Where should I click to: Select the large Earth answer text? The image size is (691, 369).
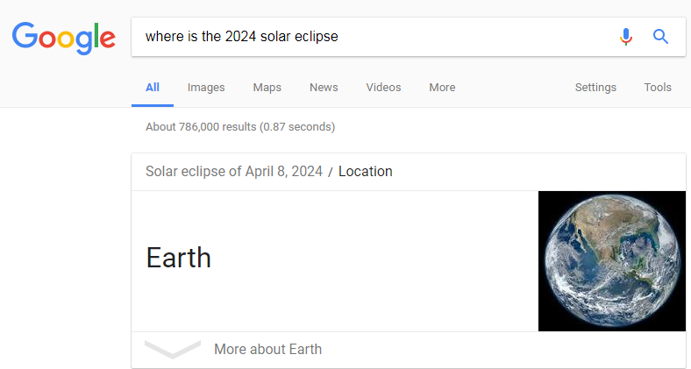pyautogui.click(x=179, y=258)
